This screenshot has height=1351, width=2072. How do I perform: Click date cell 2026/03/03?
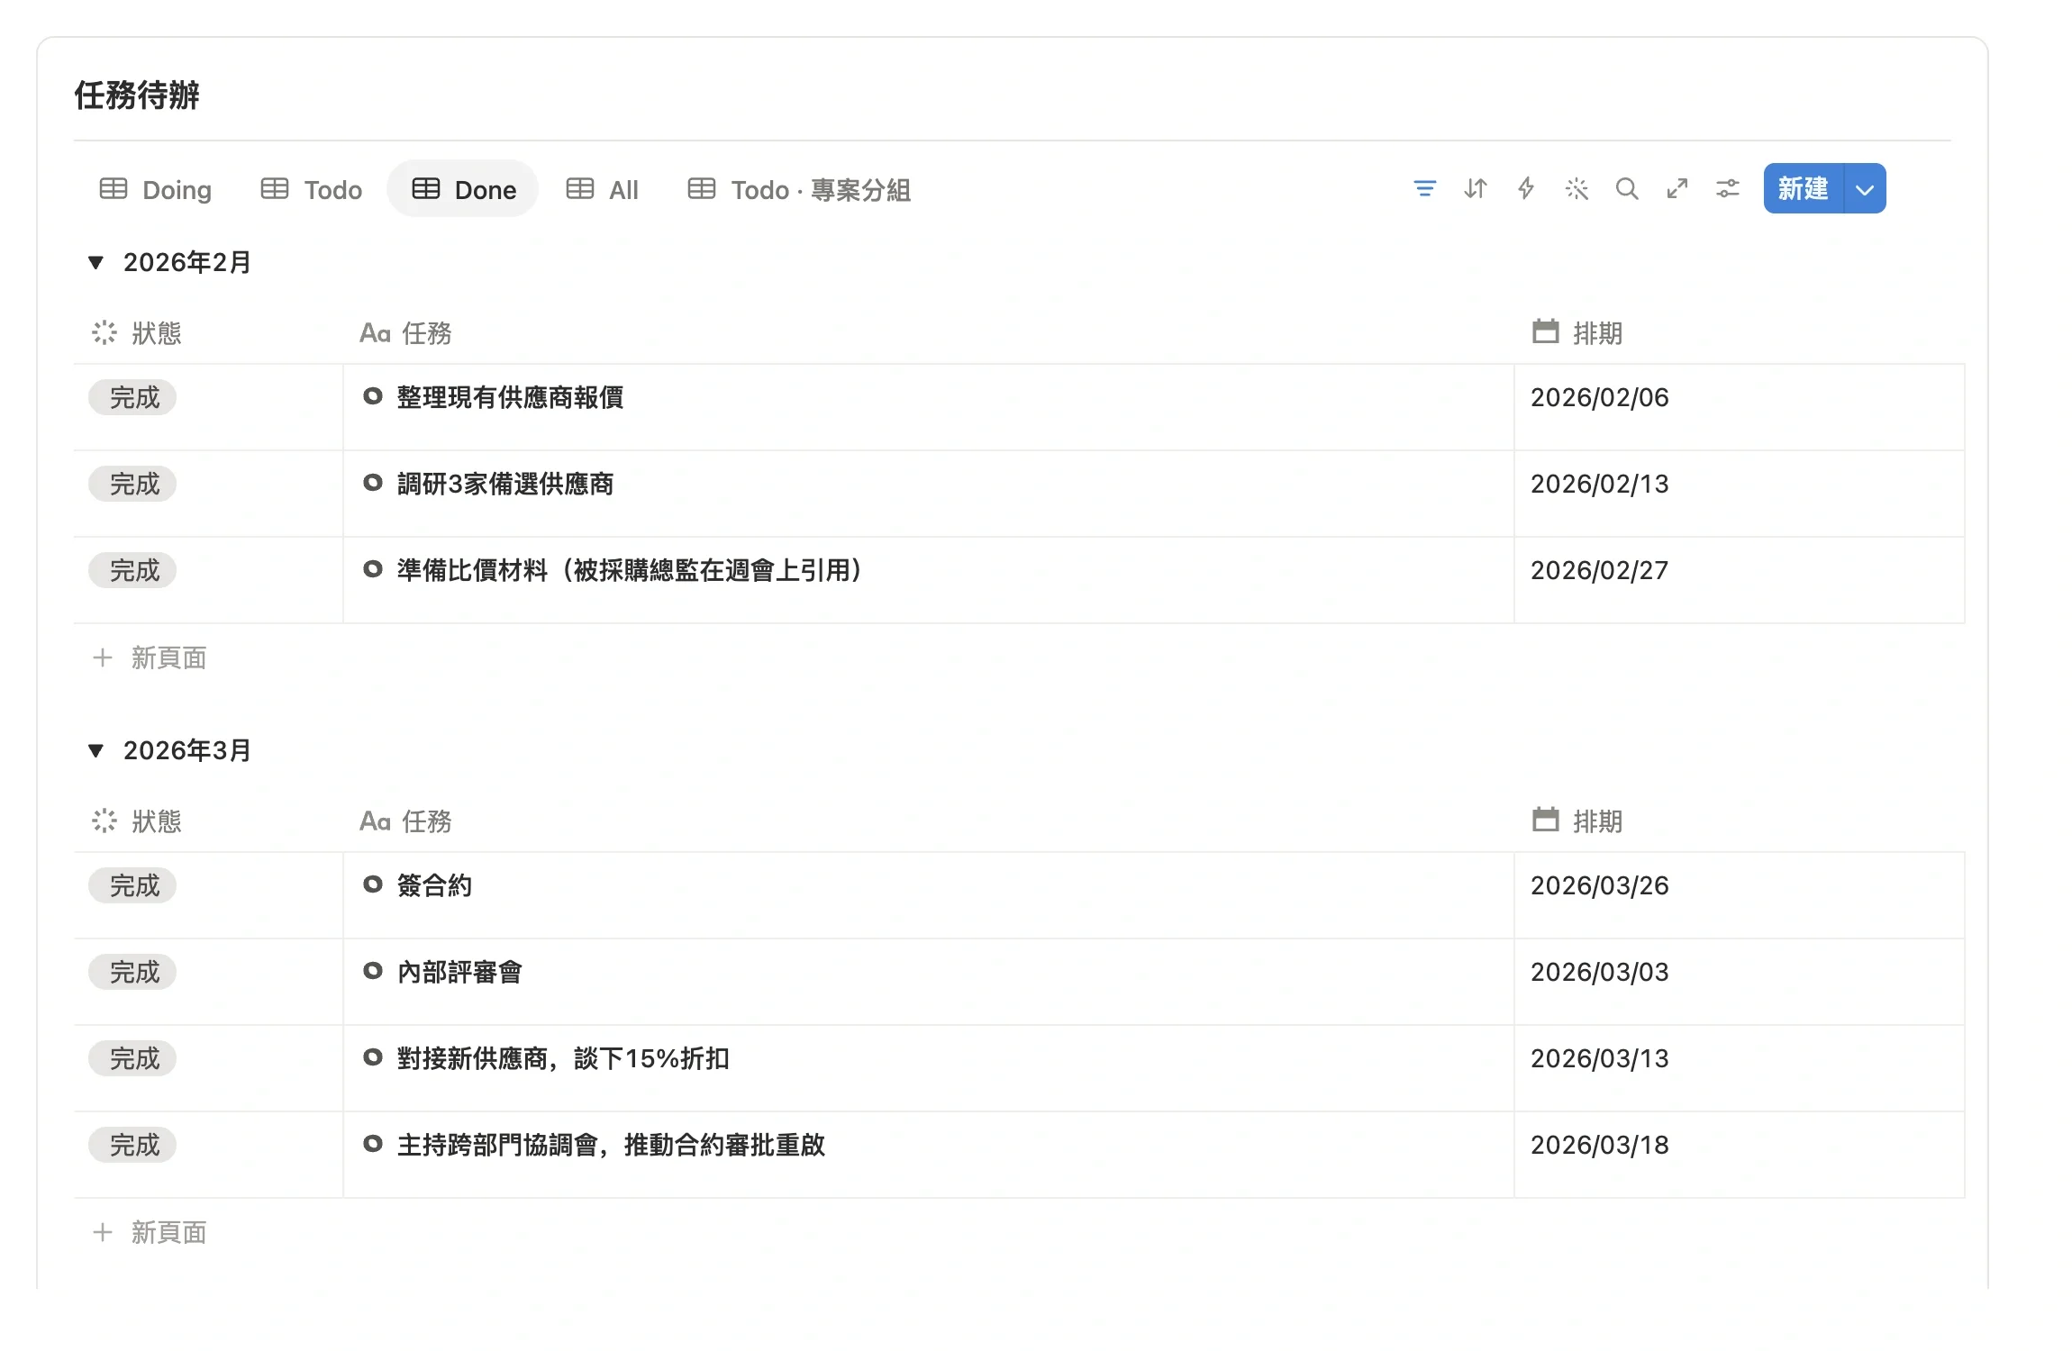1740,982
